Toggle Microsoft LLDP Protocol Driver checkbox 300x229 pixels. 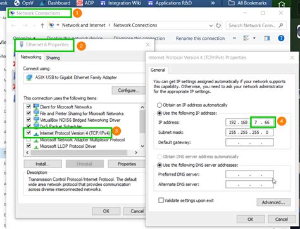28,146
